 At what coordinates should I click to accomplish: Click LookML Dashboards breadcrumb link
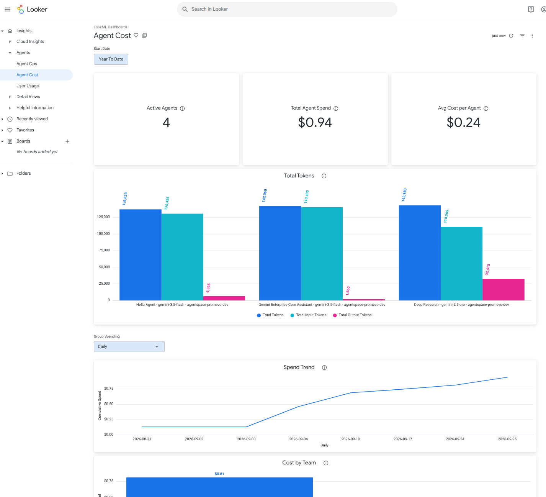[111, 27]
